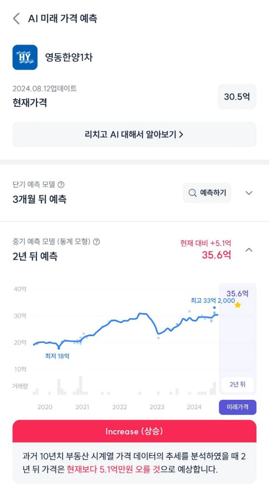
Task: Tap the 30.5억 current price badge
Action: click(x=237, y=97)
